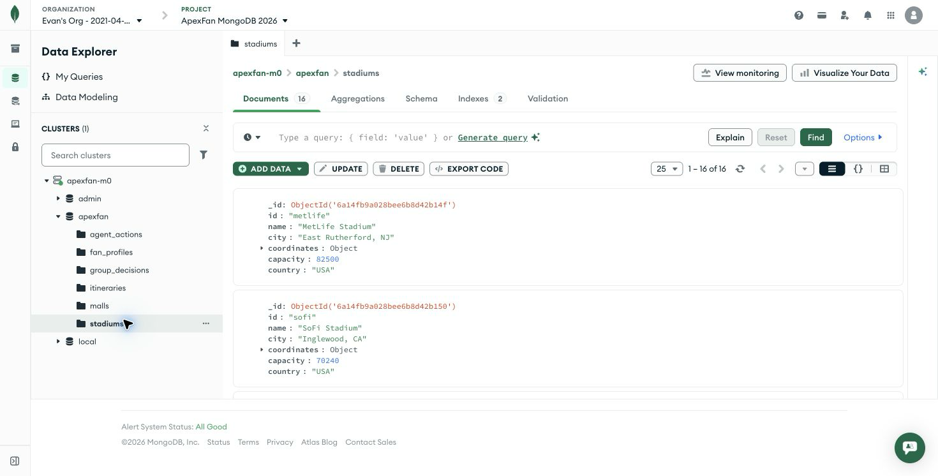Open the support chat bubble

click(x=910, y=447)
